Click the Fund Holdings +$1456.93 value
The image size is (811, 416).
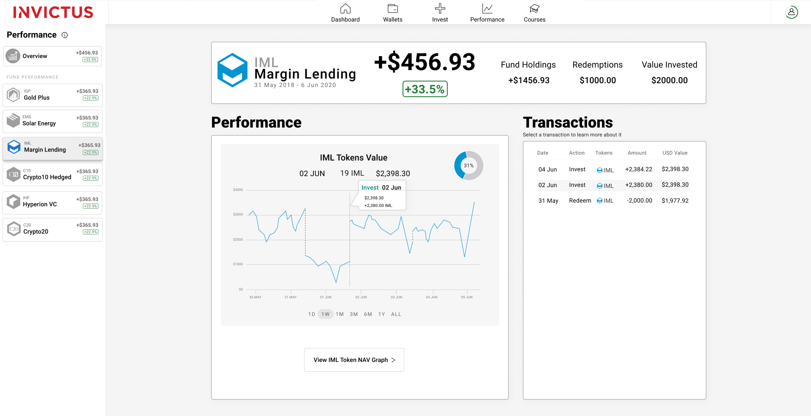[x=529, y=80]
